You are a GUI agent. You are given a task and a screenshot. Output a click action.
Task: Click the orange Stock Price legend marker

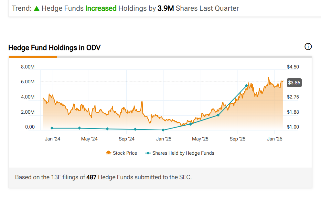109,153
